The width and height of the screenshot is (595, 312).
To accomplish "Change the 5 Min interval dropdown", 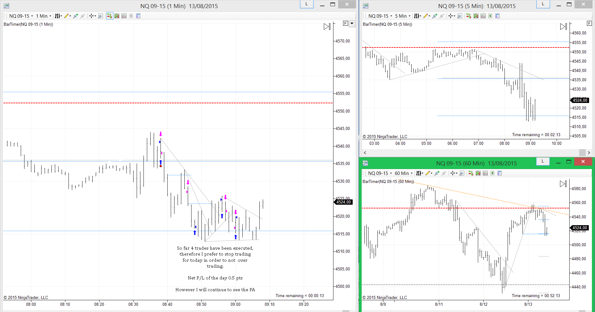I will [403, 16].
